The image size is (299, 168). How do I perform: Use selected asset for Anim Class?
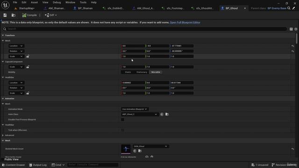coord(162,114)
